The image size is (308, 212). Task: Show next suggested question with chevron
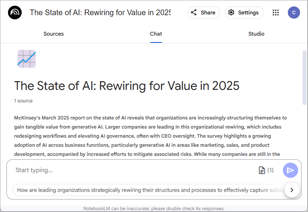click(x=292, y=190)
